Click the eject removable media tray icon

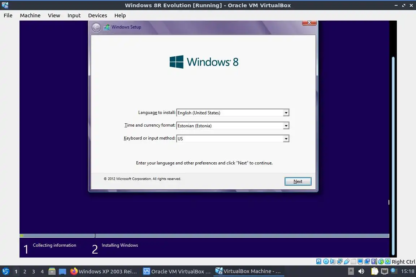tap(351, 271)
